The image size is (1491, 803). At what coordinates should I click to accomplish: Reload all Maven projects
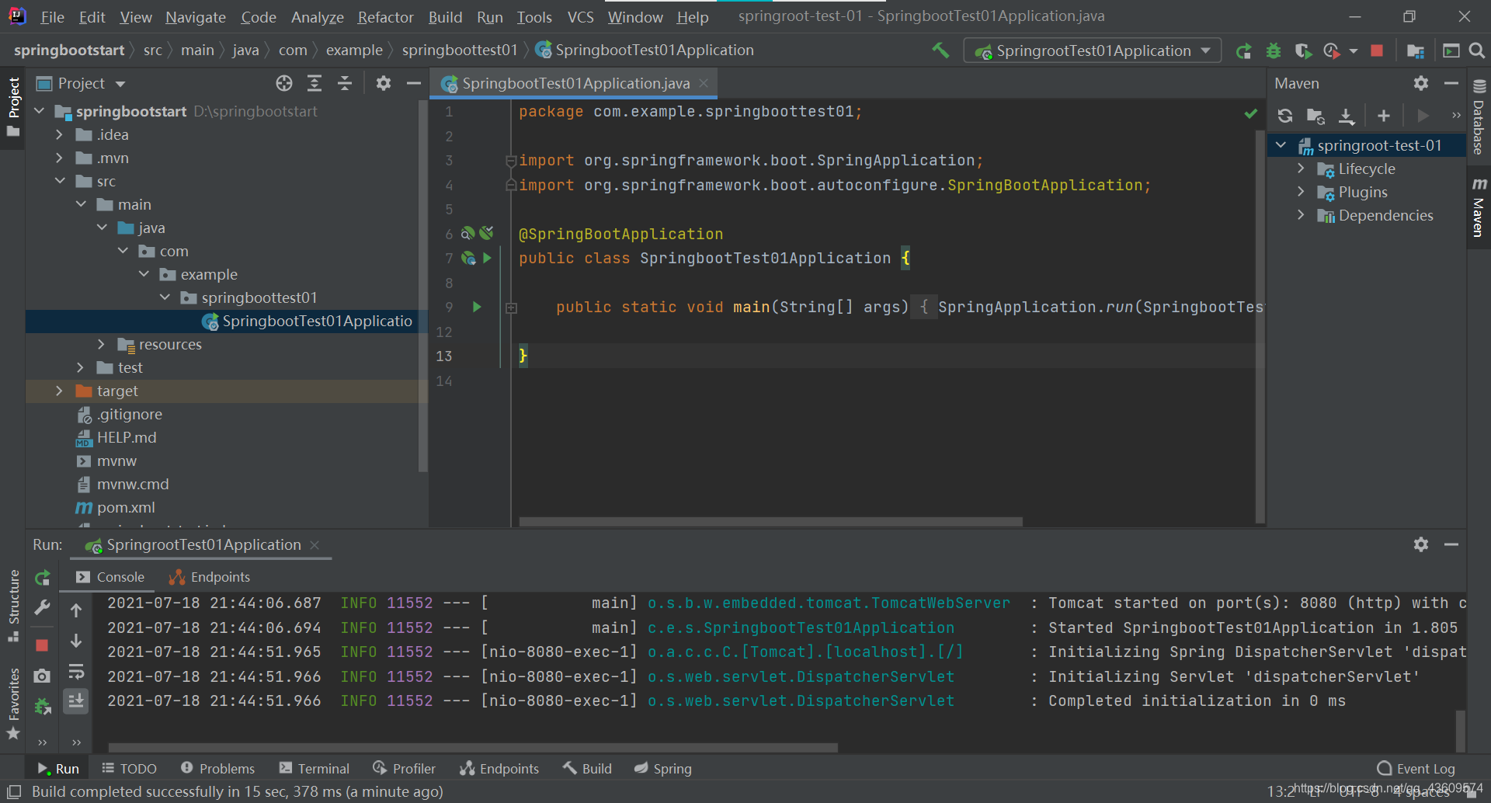tap(1285, 116)
